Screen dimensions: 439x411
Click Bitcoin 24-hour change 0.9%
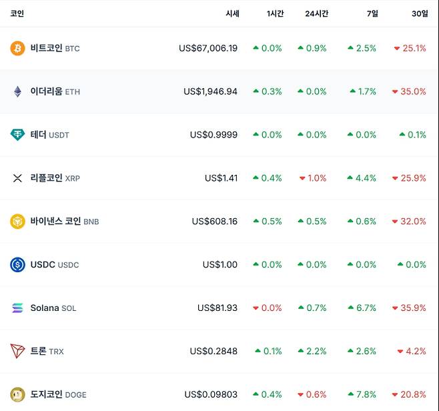(312, 48)
